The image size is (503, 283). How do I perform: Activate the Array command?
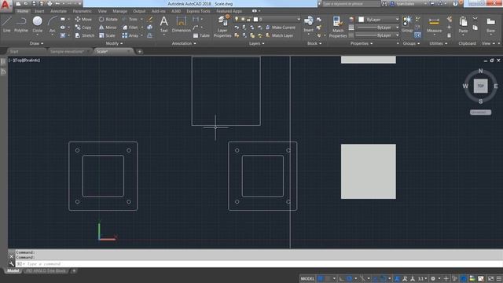[130, 35]
